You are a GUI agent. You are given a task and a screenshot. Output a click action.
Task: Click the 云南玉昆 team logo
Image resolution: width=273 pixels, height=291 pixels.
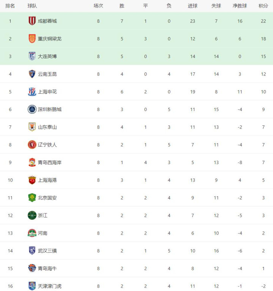coord(32,74)
